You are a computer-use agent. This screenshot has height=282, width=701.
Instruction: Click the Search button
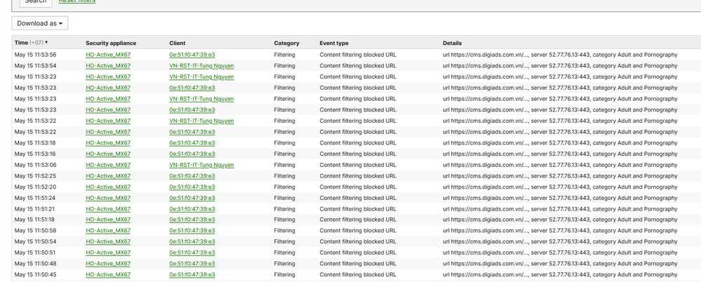point(35,2)
